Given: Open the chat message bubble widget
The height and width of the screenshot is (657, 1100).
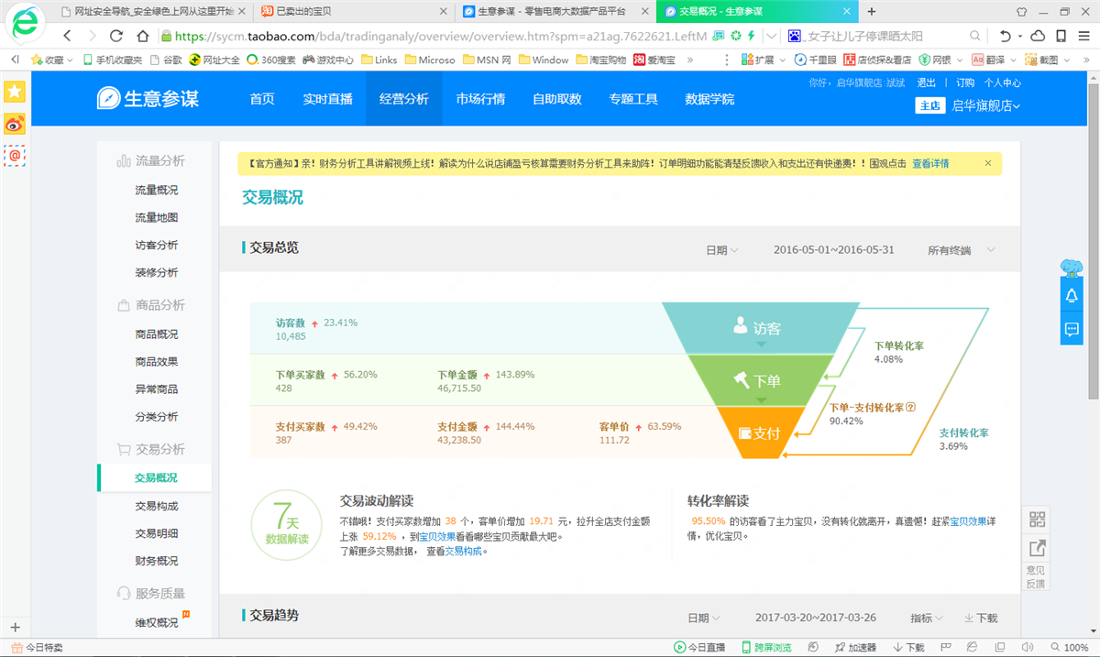Looking at the screenshot, I should tap(1071, 329).
